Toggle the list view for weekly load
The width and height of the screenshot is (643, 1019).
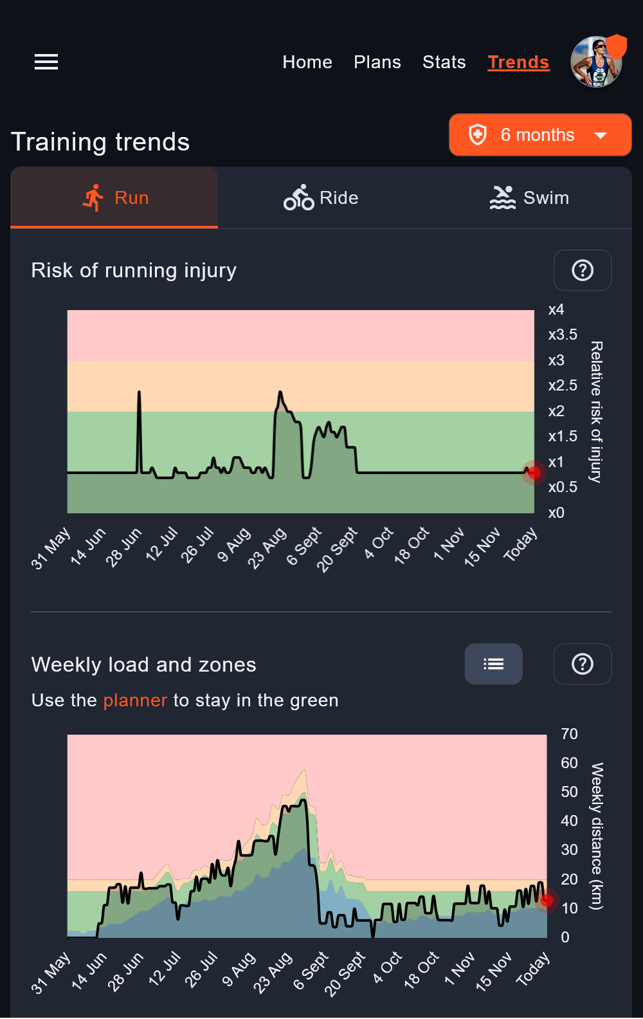point(493,664)
